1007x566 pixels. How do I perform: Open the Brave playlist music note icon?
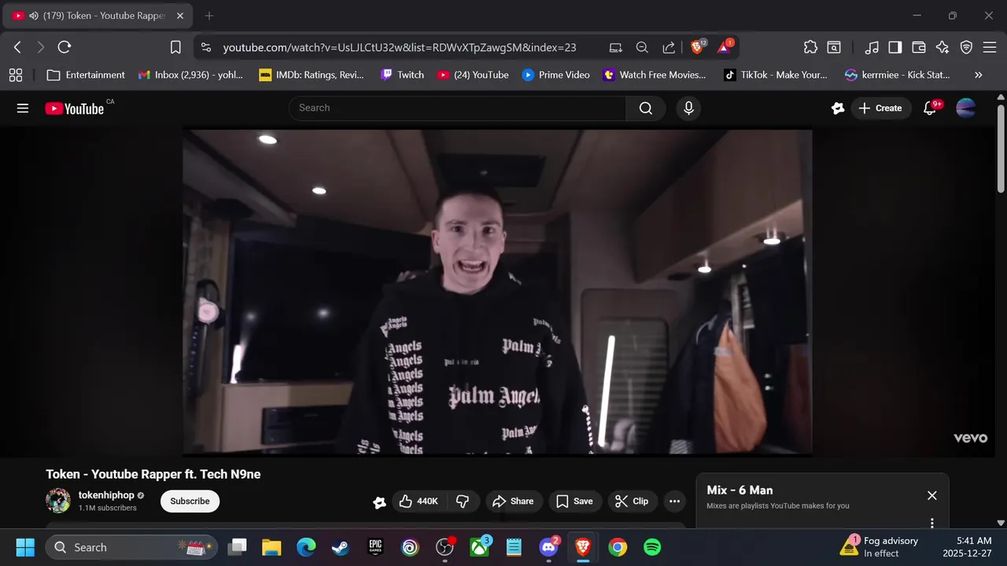tap(872, 47)
